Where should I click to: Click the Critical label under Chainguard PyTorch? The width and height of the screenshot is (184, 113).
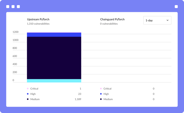point(107,89)
